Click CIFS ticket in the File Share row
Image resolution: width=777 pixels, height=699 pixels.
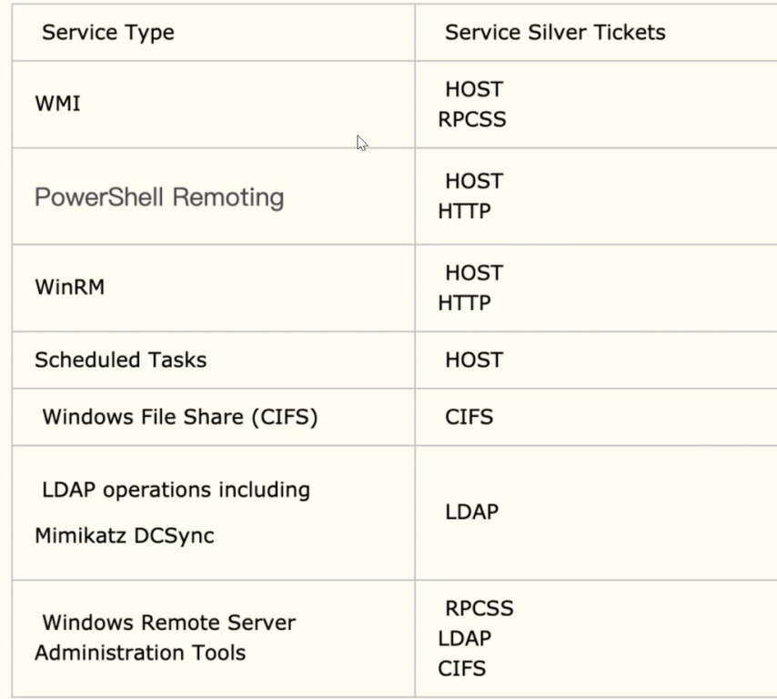[x=469, y=417]
